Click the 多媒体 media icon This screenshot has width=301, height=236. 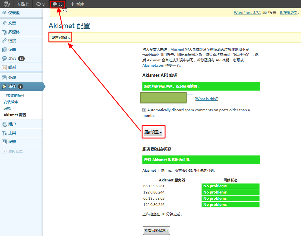coord(4,32)
